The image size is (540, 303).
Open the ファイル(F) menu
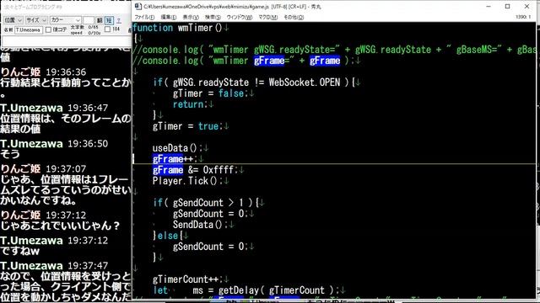144,17
